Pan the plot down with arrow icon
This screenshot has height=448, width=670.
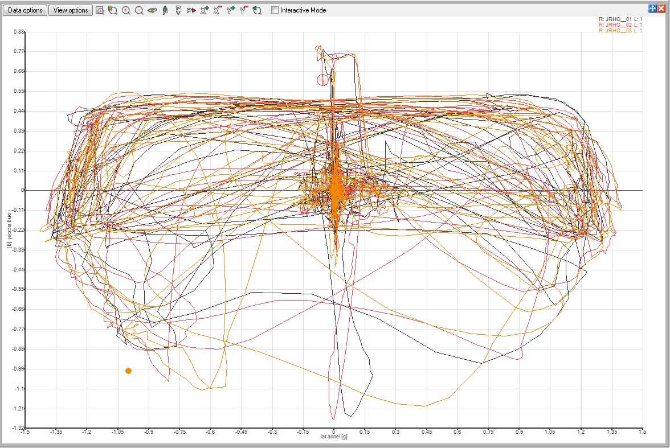click(178, 10)
